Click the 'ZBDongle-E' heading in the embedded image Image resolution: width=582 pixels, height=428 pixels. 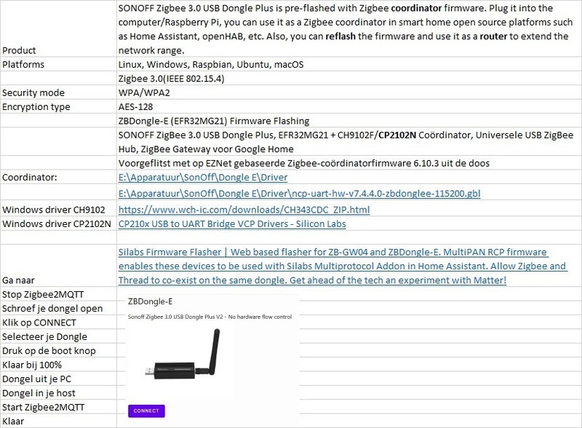pos(150,301)
